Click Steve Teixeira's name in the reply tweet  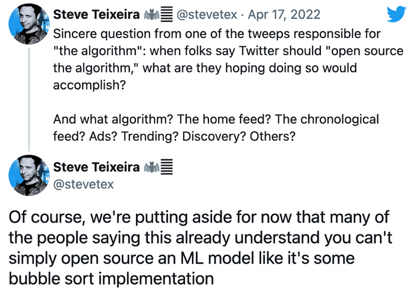click(96, 167)
